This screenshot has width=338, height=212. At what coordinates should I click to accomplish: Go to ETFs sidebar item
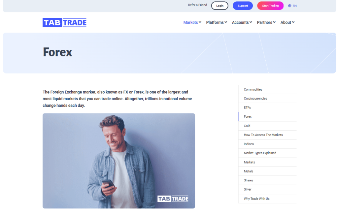tap(267, 107)
